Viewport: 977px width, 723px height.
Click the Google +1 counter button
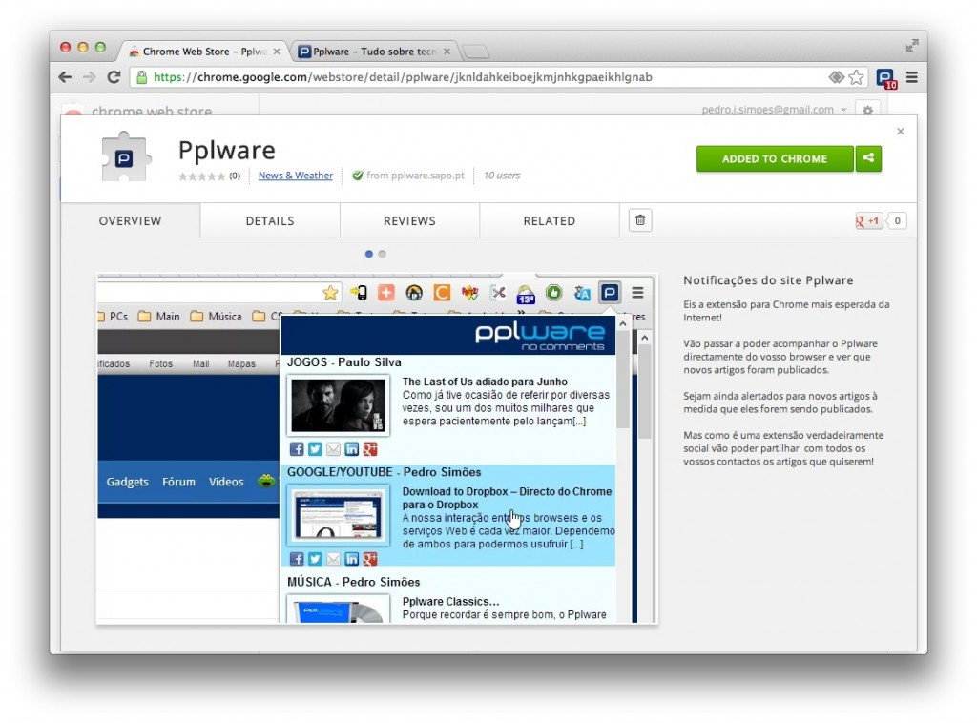(869, 220)
